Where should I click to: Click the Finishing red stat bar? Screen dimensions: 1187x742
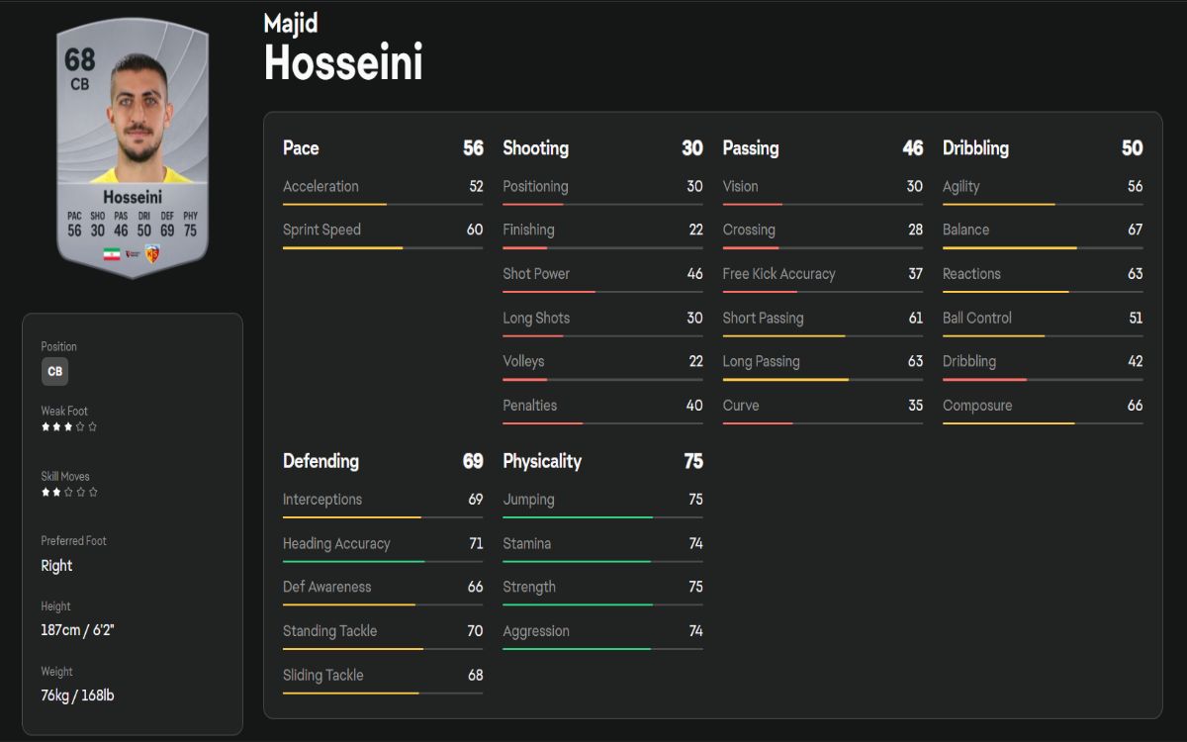602,248
